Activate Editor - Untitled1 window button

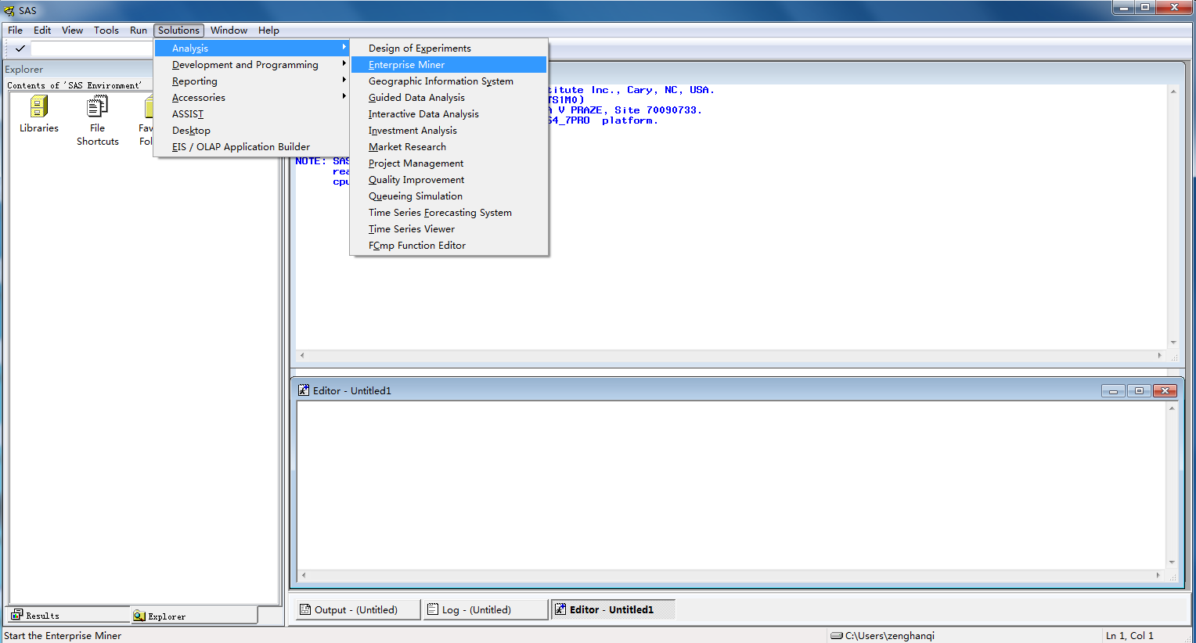tap(613, 609)
